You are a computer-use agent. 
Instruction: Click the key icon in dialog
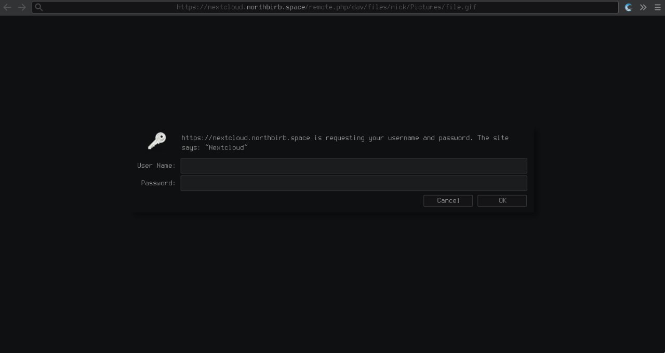(x=157, y=141)
